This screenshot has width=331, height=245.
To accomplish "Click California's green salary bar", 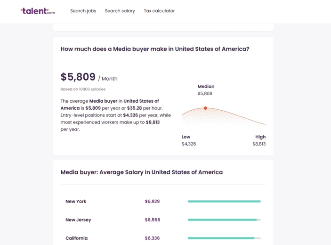I will point(221,238).
